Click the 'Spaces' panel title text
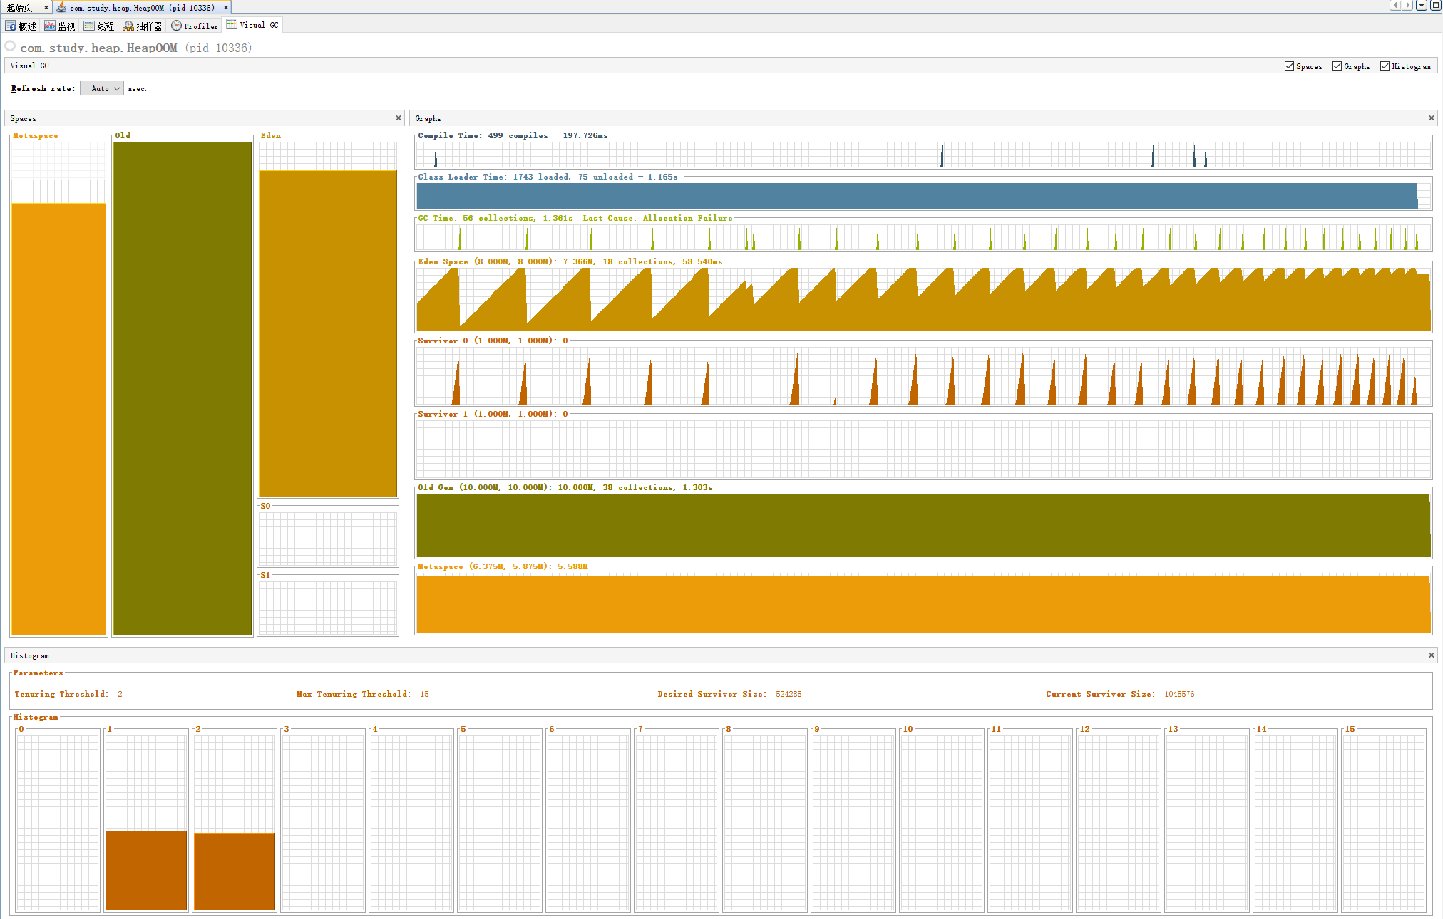The image size is (1443, 919). [23, 118]
